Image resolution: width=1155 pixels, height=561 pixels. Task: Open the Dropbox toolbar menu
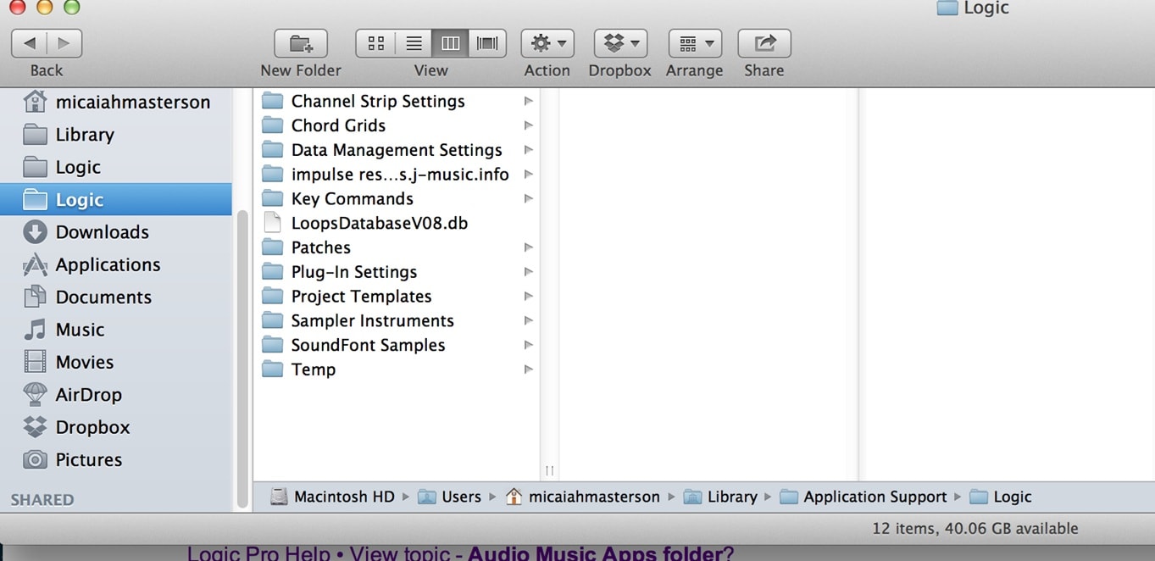coord(620,43)
